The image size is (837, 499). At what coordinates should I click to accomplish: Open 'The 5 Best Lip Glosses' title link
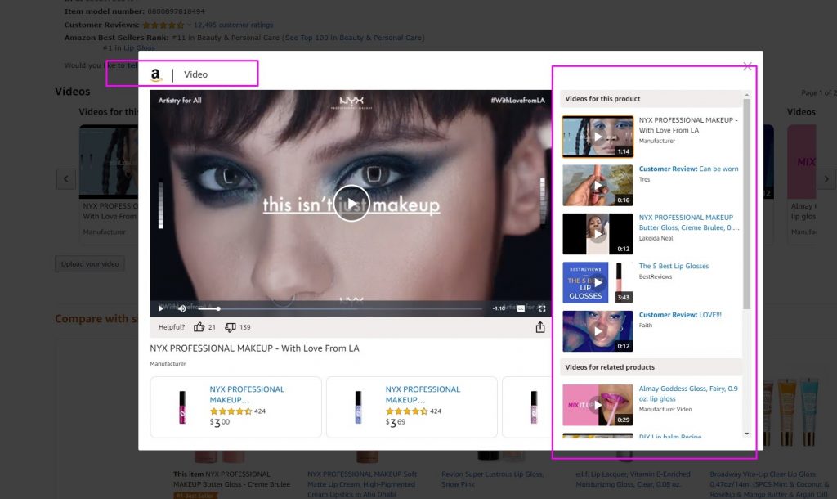(x=674, y=266)
